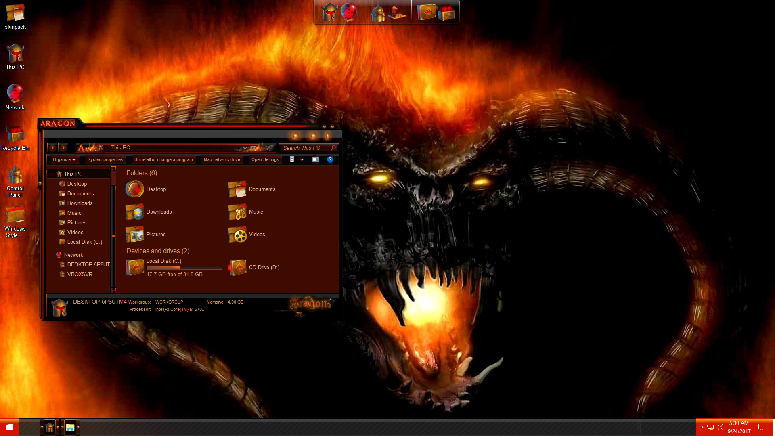This screenshot has width=775, height=436.
Task: Click the navigation pane scroll down arrow
Action: 113,290
